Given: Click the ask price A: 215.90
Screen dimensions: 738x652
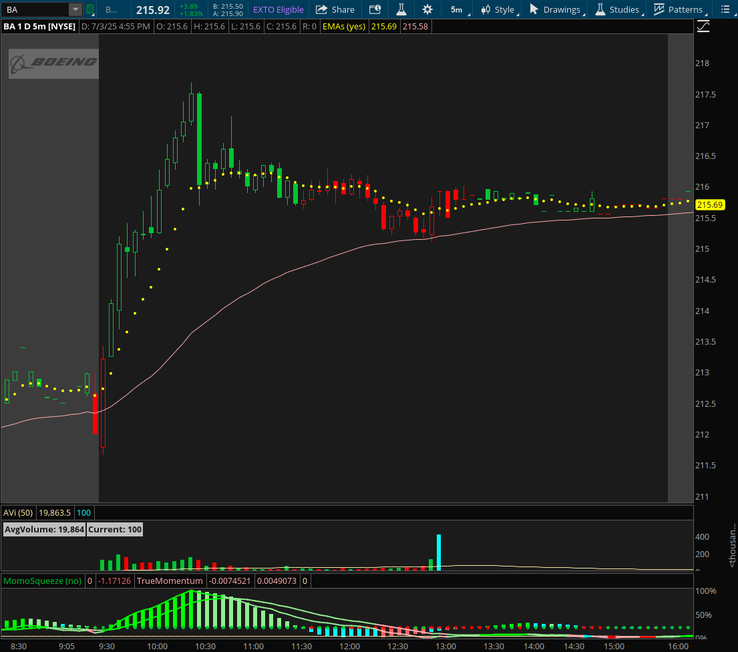Looking at the screenshot, I should tap(228, 13).
